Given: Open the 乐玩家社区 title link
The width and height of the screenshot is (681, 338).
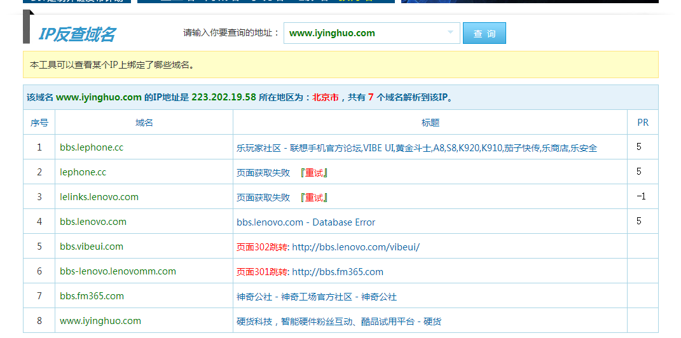Looking at the screenshot, I should [x=417, y=148].
